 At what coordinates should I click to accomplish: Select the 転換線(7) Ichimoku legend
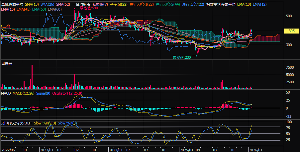pos(100,4)
